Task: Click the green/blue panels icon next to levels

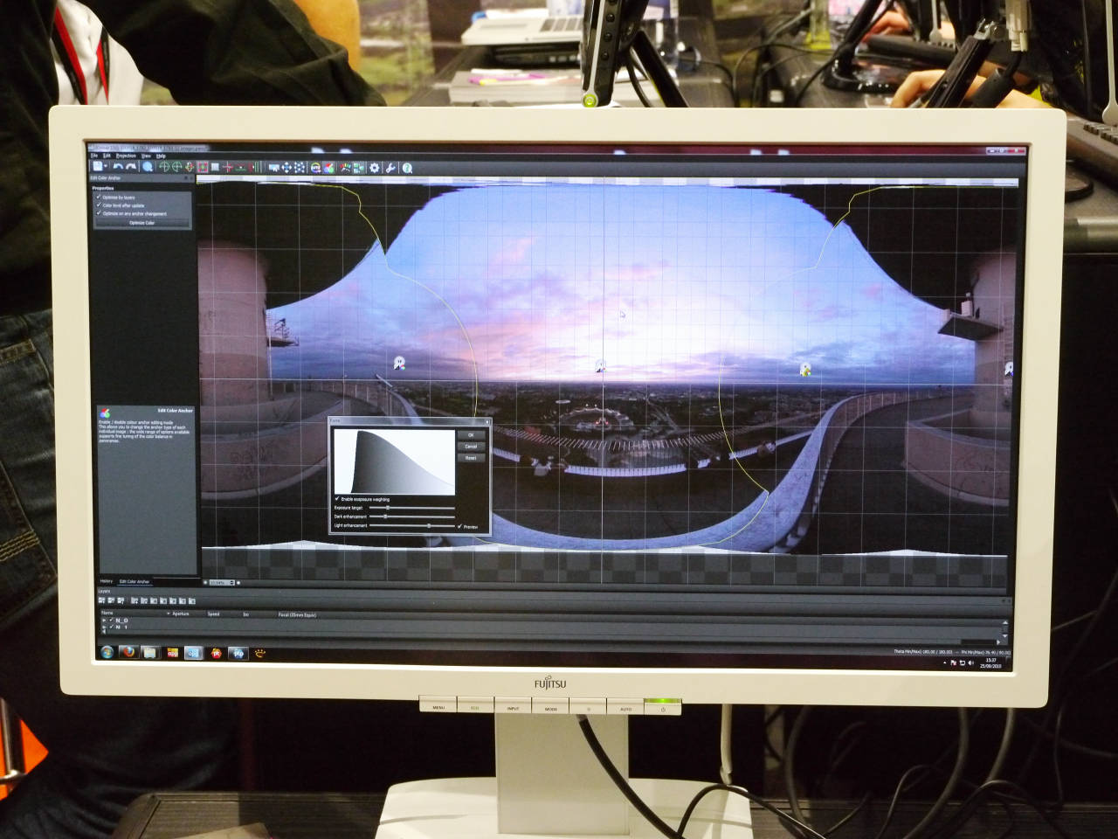Action: 359,167
